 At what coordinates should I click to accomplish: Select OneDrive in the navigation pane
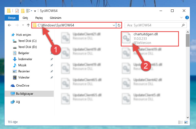point(20,86)
